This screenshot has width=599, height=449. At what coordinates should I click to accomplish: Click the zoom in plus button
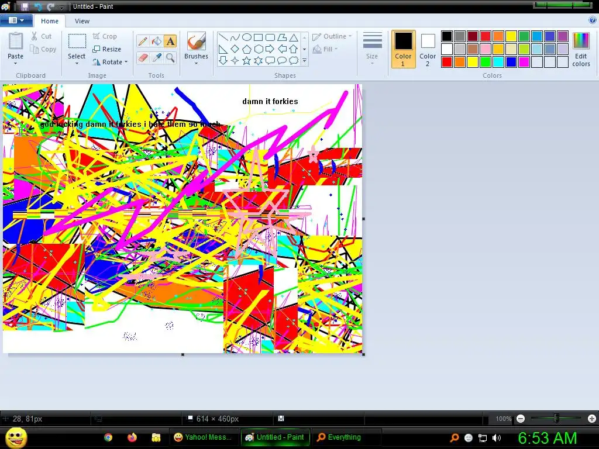point(592,419)
